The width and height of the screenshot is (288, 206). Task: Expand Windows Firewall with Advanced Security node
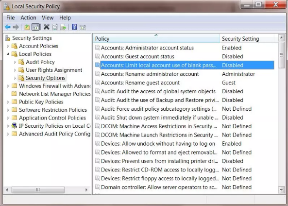tap(8, 86)
